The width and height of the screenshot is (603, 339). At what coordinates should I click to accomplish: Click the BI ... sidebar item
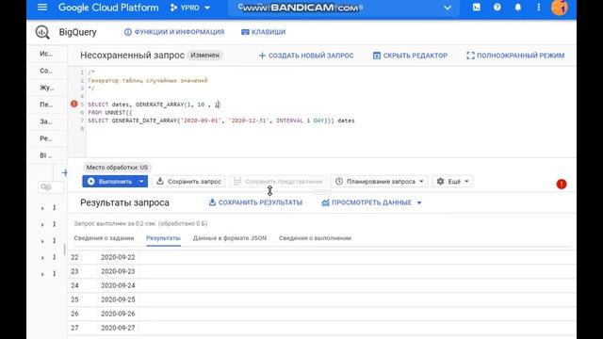click(46, 155)
